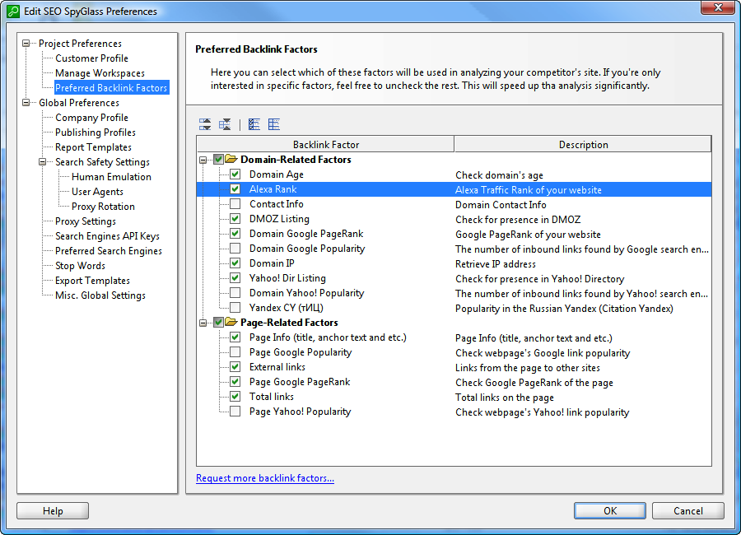Follow Request more backlink factors link
This screenshot has height=535, width=741.
click(265, 478)
